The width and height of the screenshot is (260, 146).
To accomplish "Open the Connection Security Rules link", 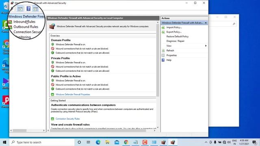I will coord(67,119).
